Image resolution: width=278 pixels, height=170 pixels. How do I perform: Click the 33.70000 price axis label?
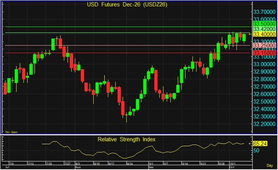pos(264,12)
